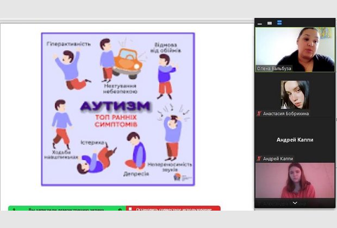Select Олена Бальбуза video thumbnail
The image size is (337, 228).
pos(295,49)
